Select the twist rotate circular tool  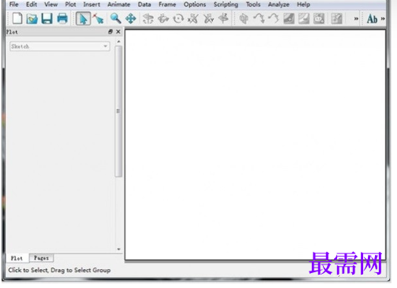click(178, 19)
